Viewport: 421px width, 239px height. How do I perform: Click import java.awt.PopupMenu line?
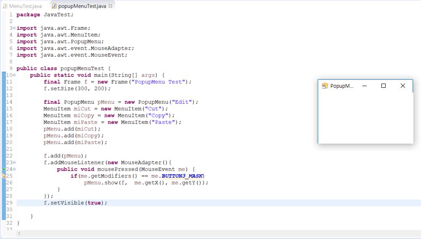coord(60,42)
